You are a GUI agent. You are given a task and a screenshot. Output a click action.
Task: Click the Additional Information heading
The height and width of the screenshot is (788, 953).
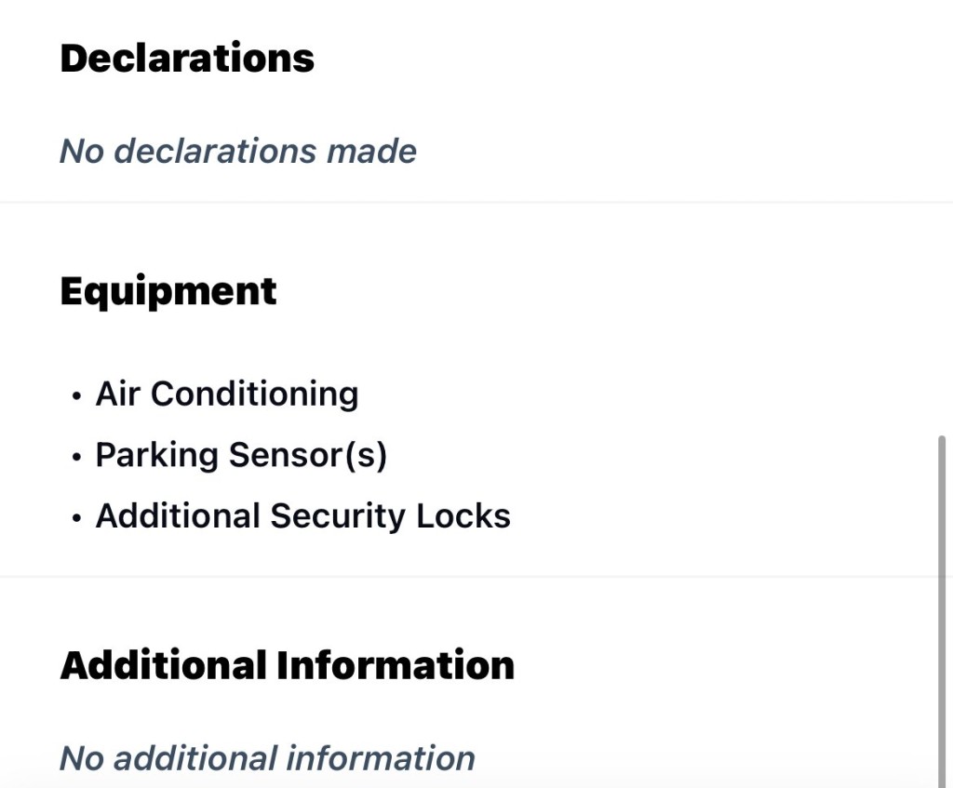[x=287, y=665]
